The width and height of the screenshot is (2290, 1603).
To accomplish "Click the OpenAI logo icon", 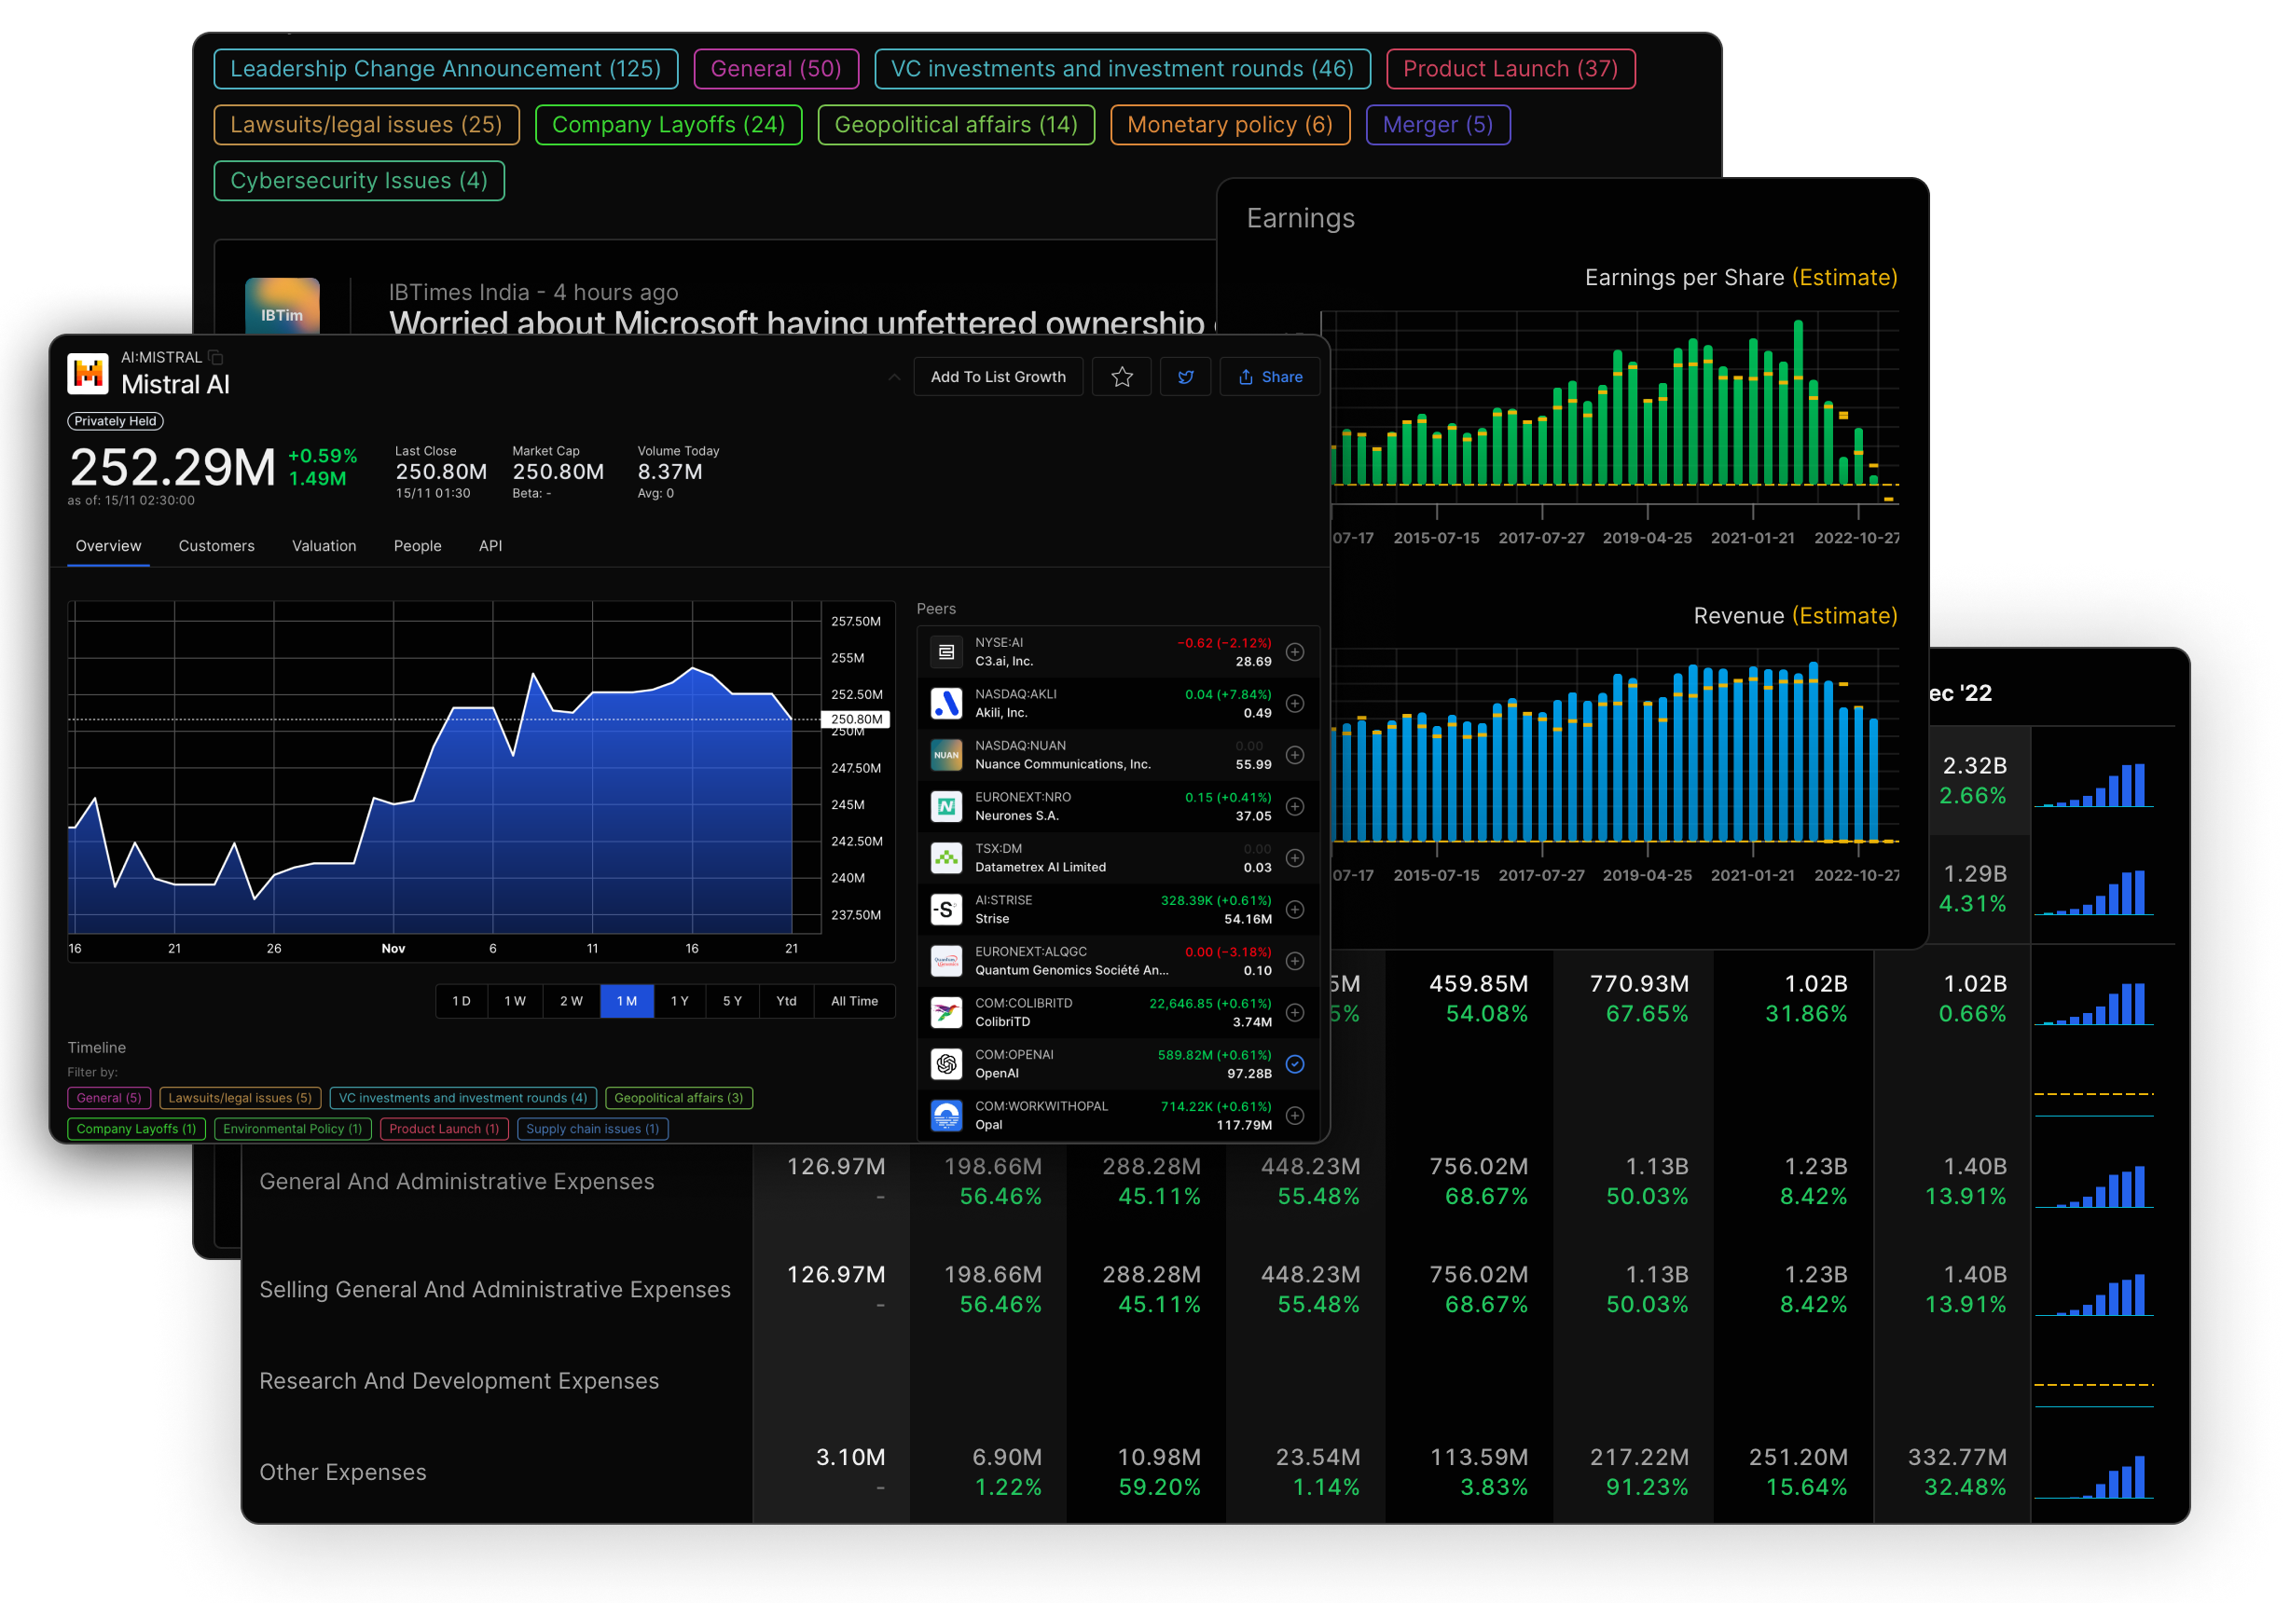I will tap(946, 1063).
